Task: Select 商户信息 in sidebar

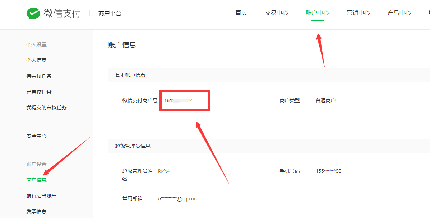Action: pos(37,180)
